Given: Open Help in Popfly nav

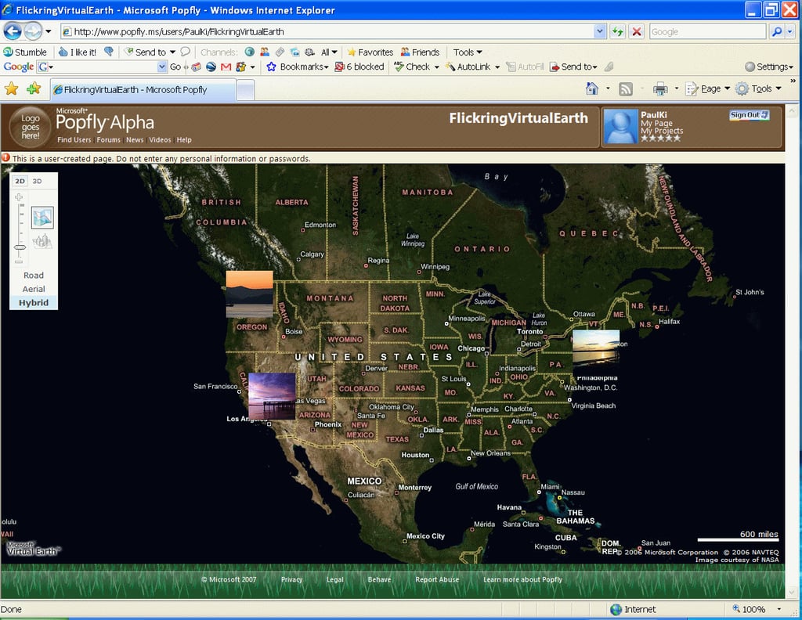Looking at the screenshot, I should [183, 139].
